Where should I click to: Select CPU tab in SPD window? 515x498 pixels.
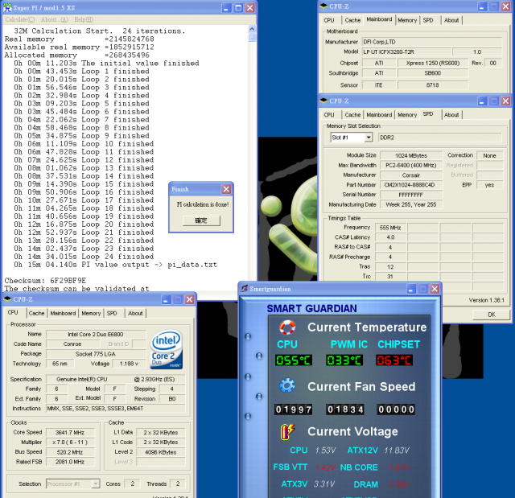[329, 115]
